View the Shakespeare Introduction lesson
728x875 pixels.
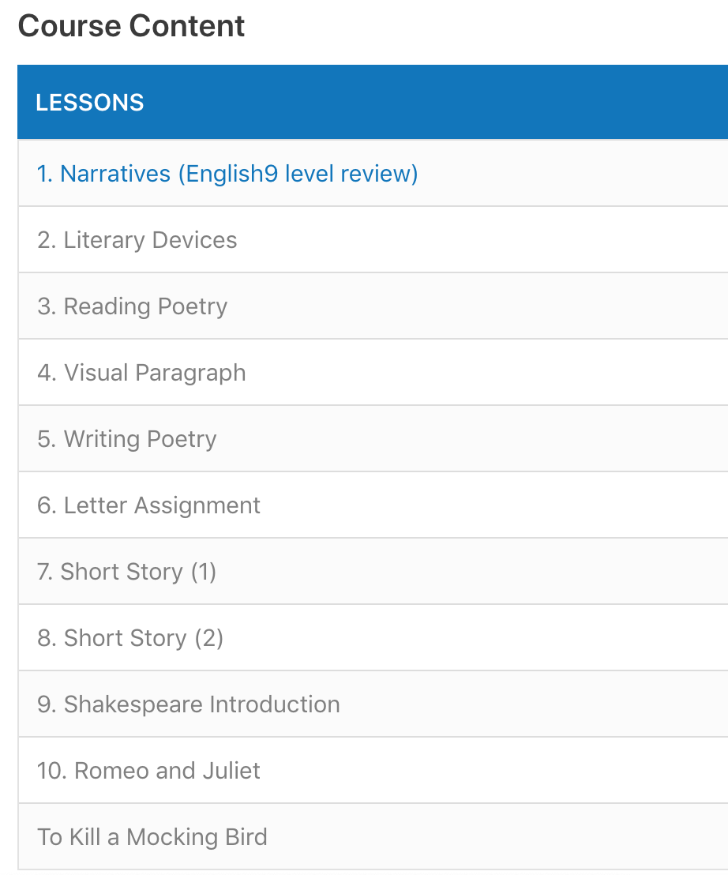[x=189, y=704]
